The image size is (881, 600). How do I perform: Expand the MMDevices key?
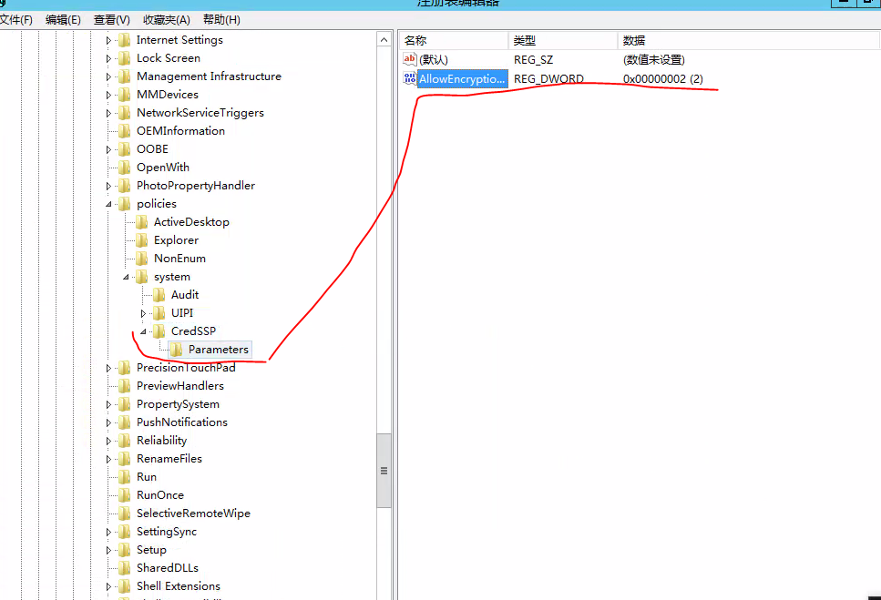pos(108,95)
